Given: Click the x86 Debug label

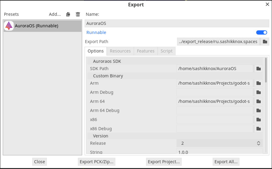Looking at the screenshot, I should pyautogui.click(x=101, y=129).
